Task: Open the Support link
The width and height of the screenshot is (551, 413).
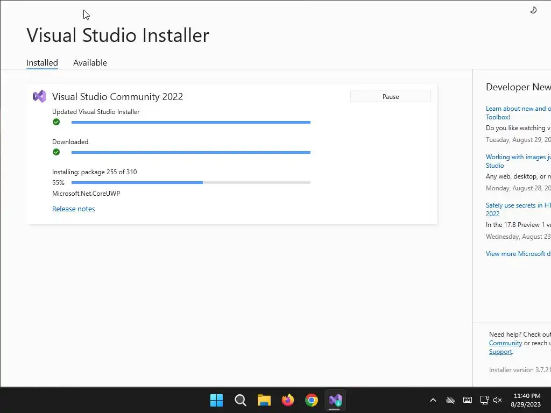Action: tap(500, 352)
